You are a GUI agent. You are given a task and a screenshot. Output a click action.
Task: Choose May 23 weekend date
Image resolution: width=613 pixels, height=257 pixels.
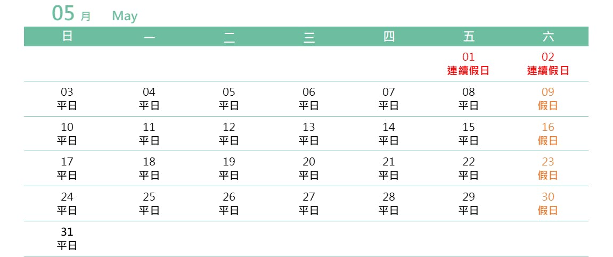point(548,168)
